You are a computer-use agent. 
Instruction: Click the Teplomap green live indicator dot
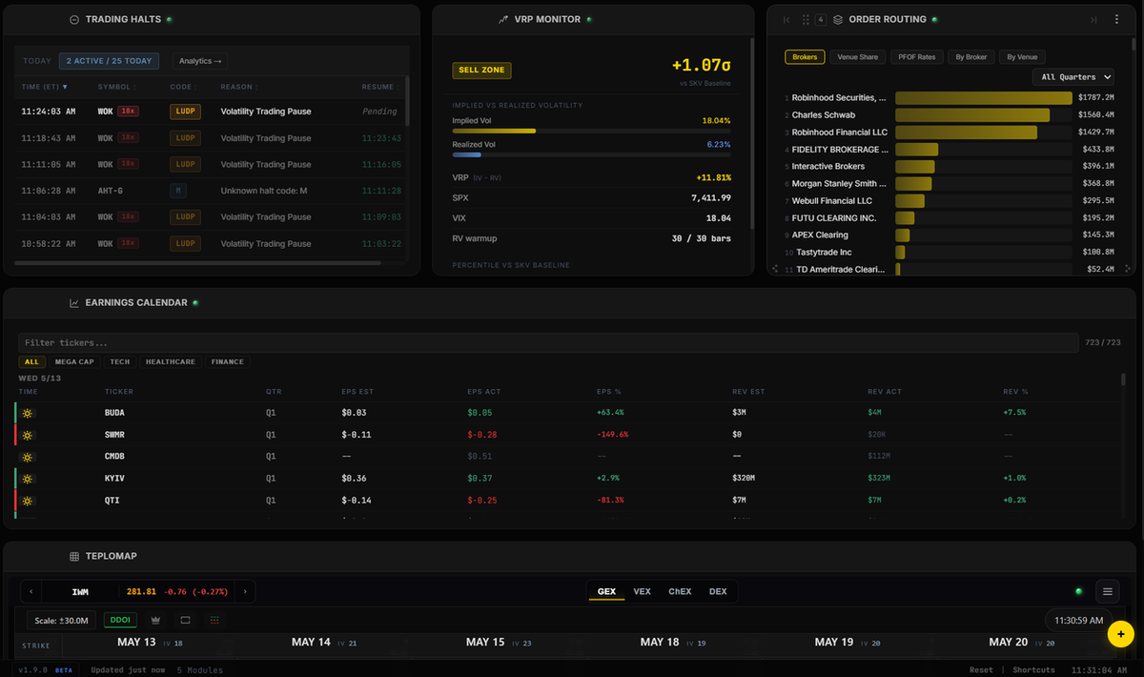tap(1078, 592)
